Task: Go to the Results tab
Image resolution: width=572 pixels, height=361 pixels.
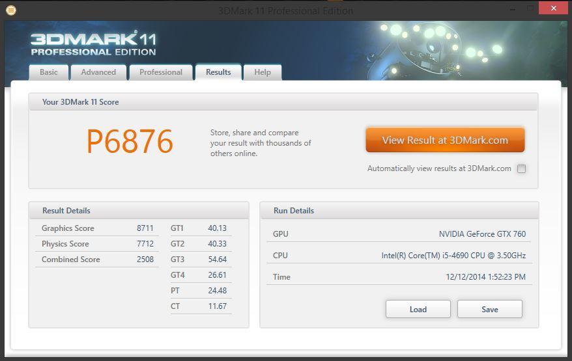Action: click(x=218, y=72)
